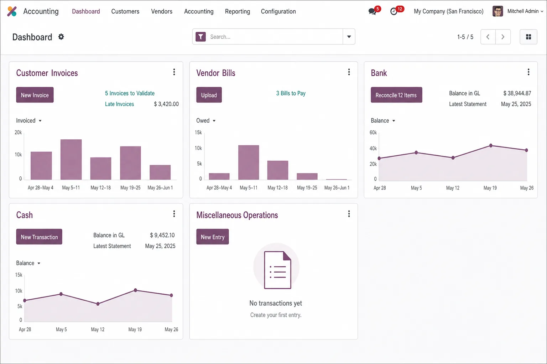This screenshot has width=547, height=364.
Task: Click the Accounting app logo icon
Action: point(12,11)
